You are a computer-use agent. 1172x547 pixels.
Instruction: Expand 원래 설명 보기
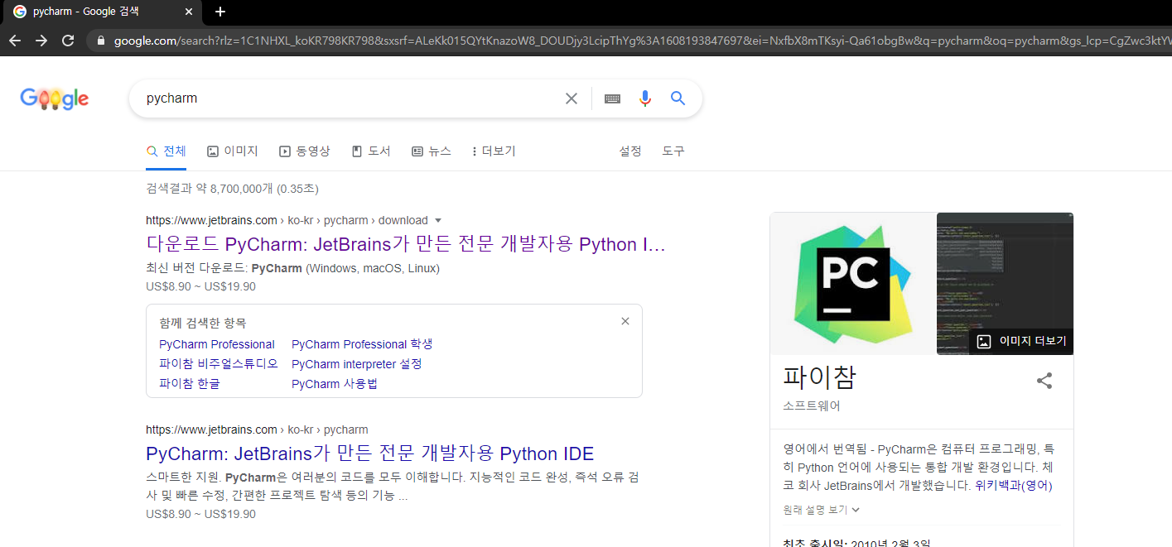[822, 510]
